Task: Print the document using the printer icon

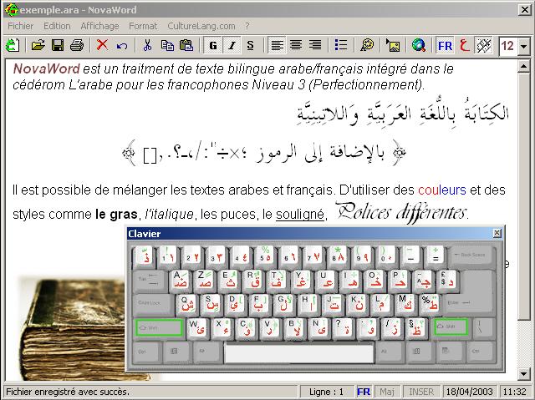Action: point(76,45)
